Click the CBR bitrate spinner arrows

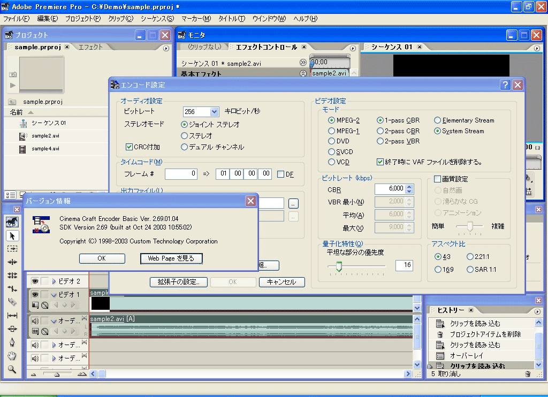coord(410,189)
